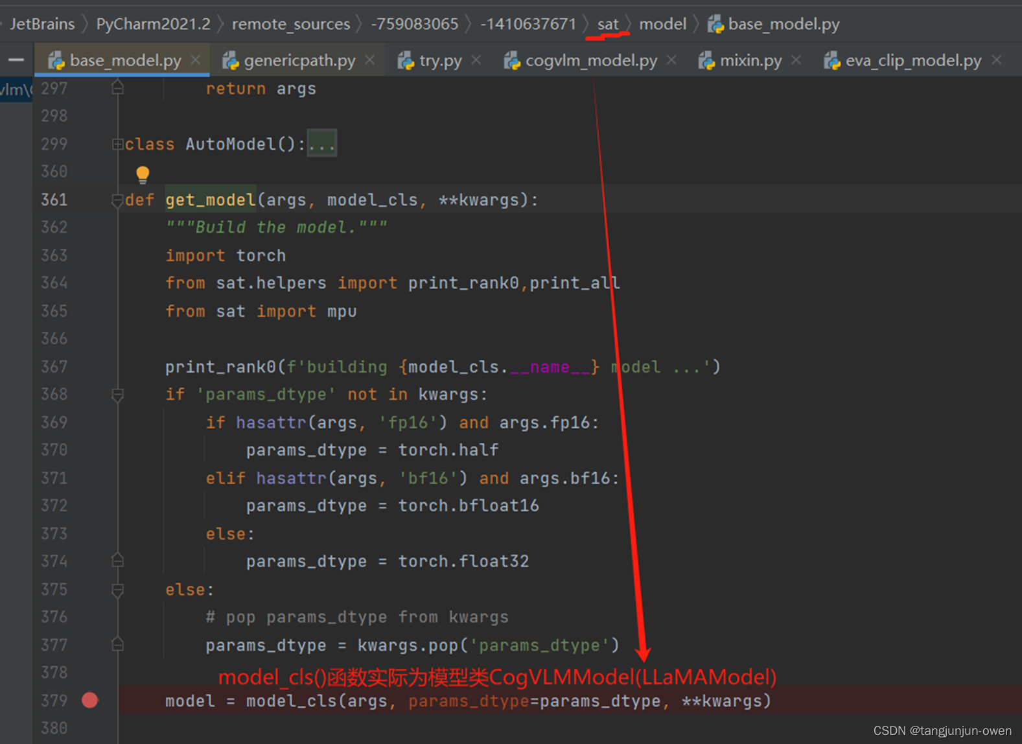Open the yellow lightbulb quick-fix icon
This screenshot has width=1022, height=744.
[143, 174]
